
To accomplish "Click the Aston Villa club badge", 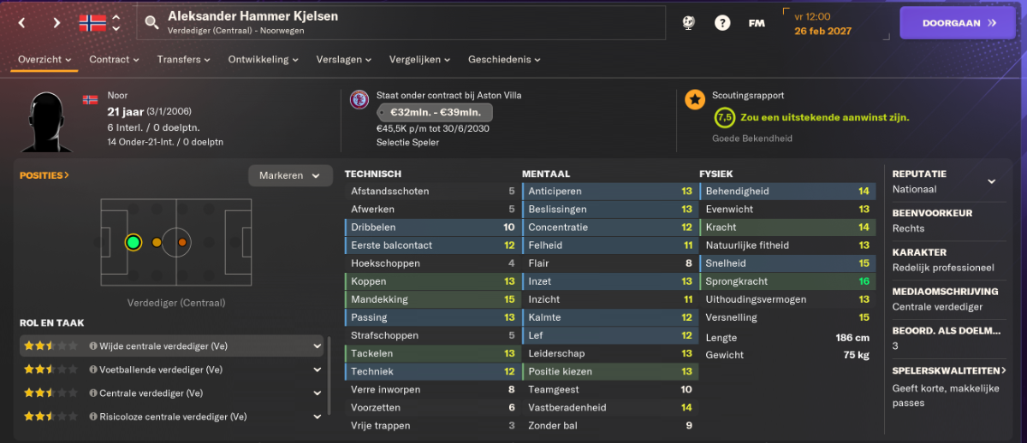I will click(360, 100).
